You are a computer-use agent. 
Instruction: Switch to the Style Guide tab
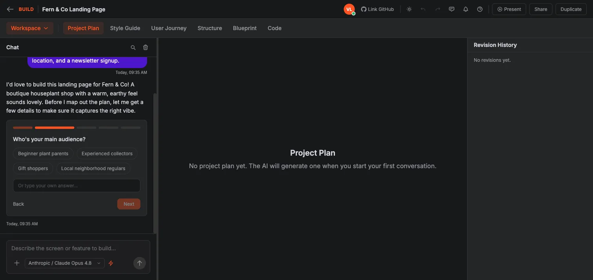coord(125,28)
